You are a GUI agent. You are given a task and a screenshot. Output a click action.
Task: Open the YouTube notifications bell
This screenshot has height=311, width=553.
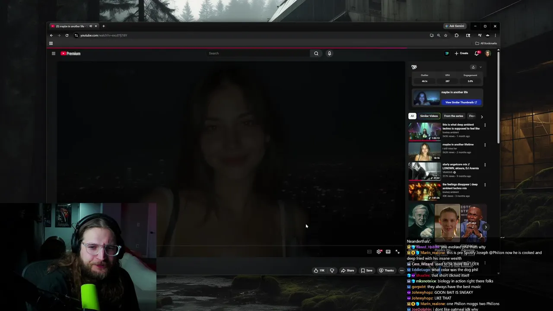pyautogui.click(x=477, y=53)
